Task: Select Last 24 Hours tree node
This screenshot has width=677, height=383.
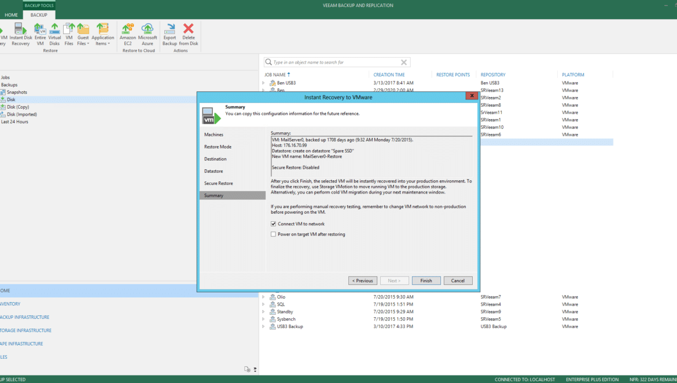Action: click(14, 121)
